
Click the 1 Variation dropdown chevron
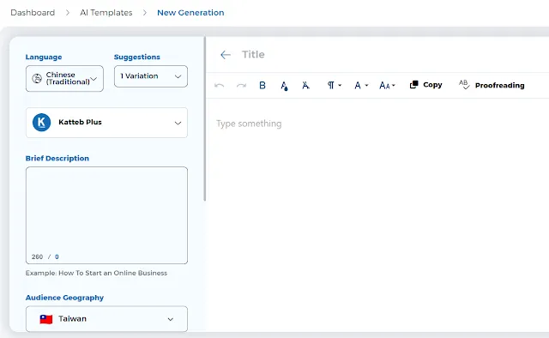pos(178,76)
